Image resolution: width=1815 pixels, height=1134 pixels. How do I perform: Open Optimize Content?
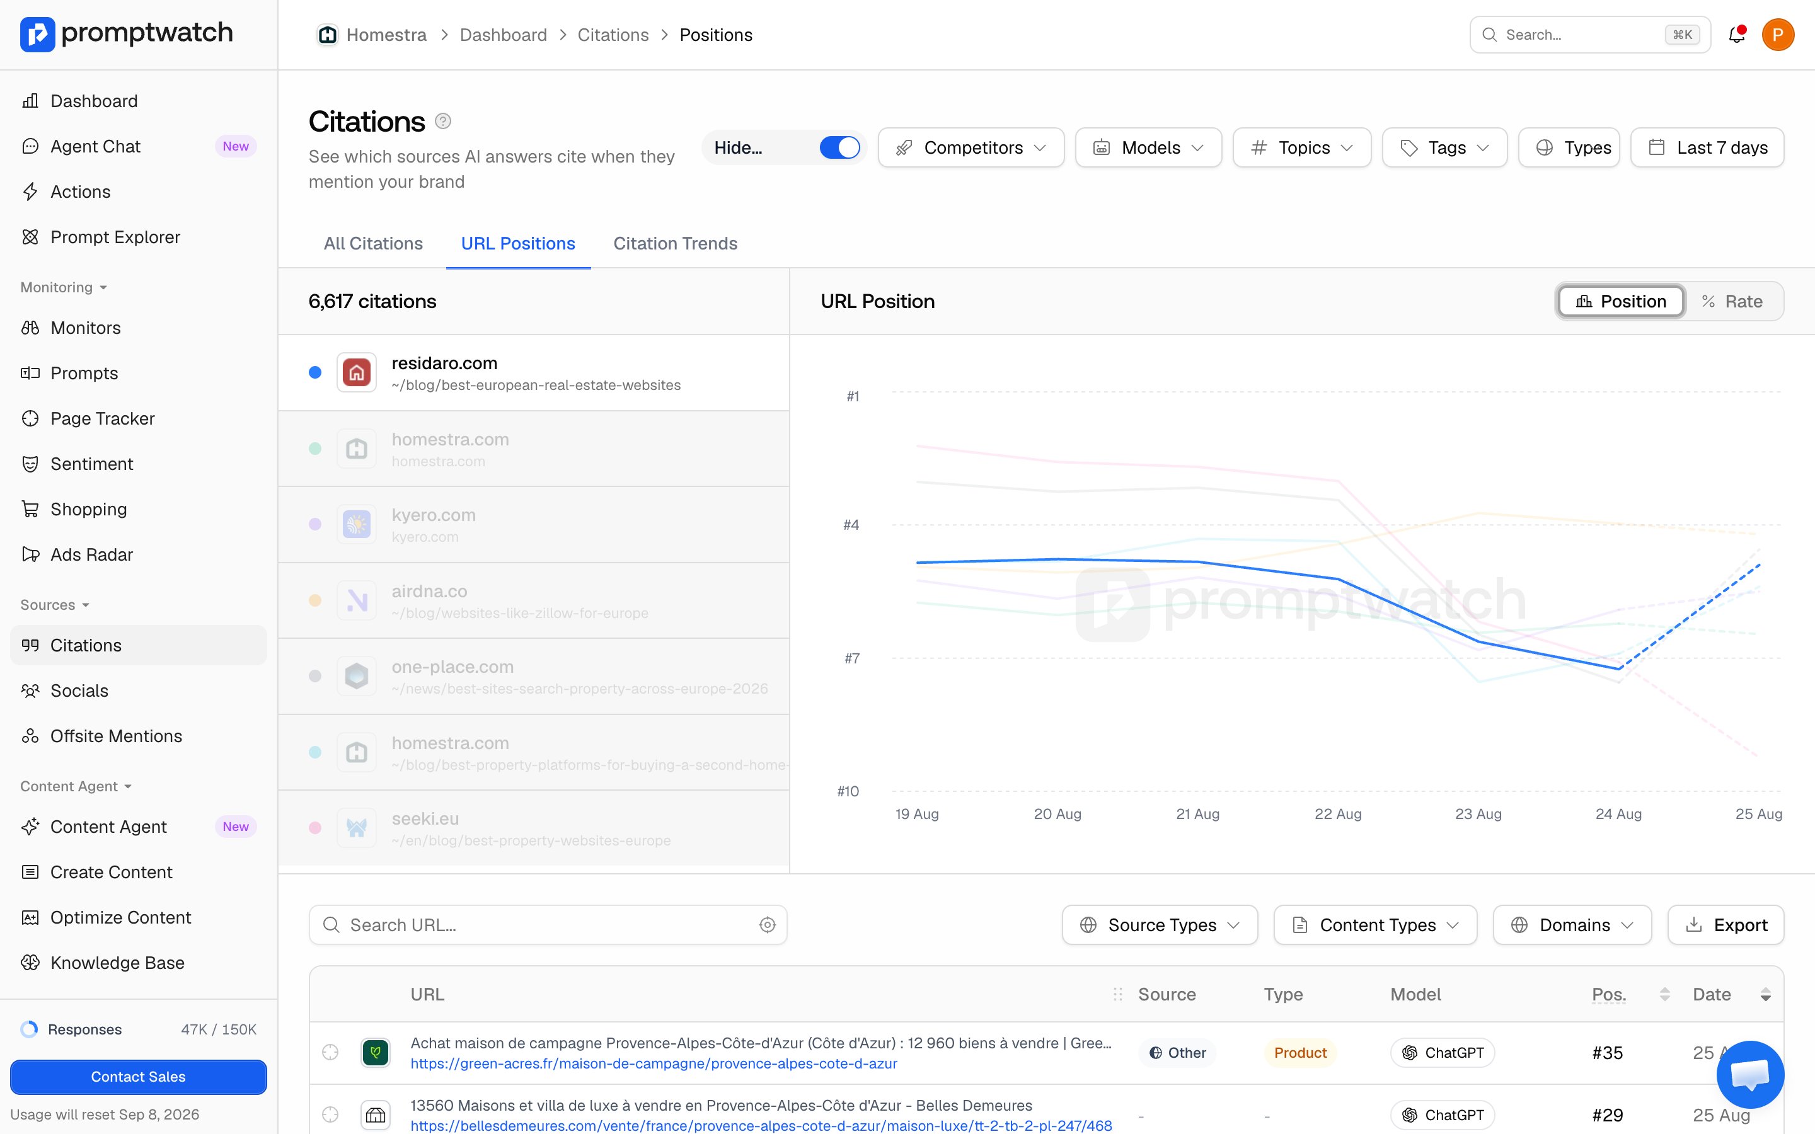[x=138, y=917]
